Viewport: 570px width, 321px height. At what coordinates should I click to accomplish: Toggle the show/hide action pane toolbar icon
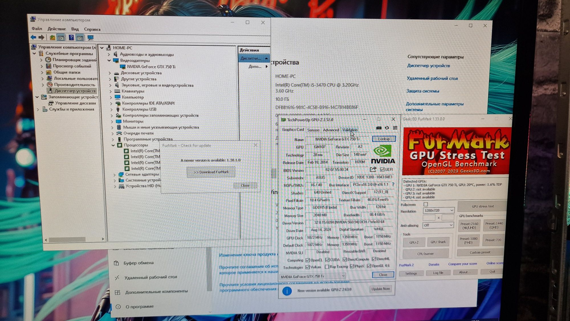pos(80,38)
